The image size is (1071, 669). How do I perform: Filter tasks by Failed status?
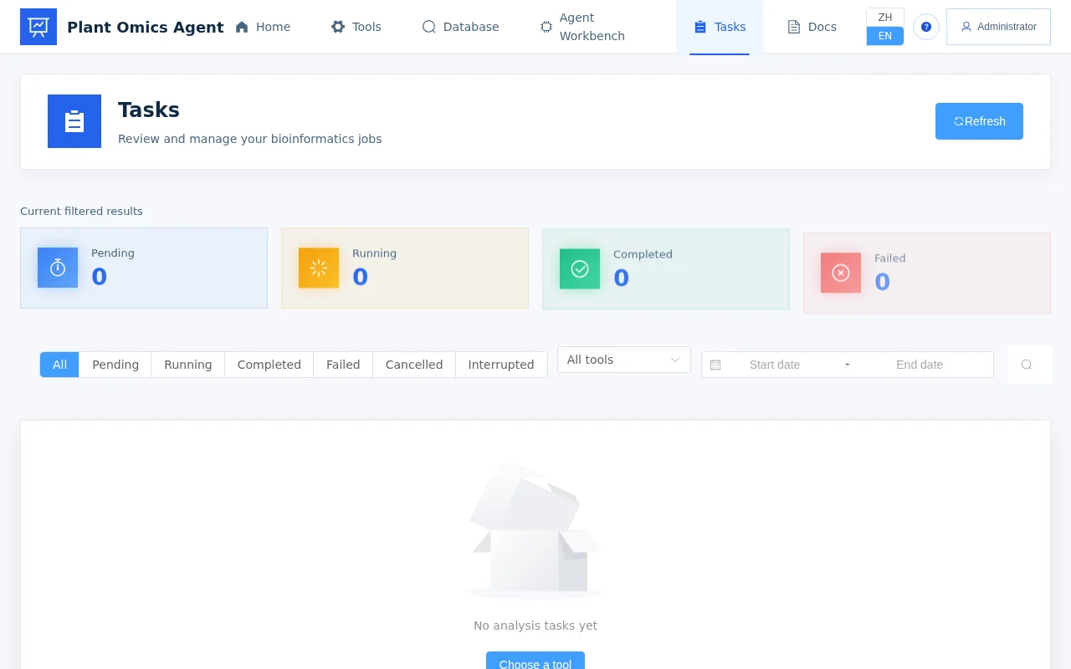pyautogui.click(x=343, y=365)
